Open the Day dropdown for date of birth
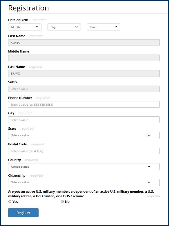The width and height of the screenshot is (169, 226). click(x=64, y=27)
